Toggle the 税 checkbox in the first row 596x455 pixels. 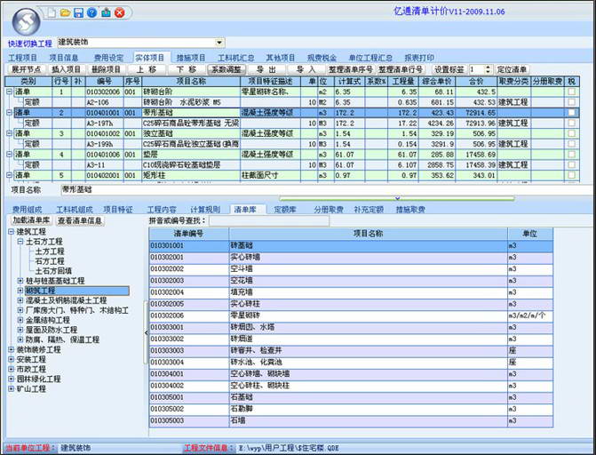pos(571,92)
